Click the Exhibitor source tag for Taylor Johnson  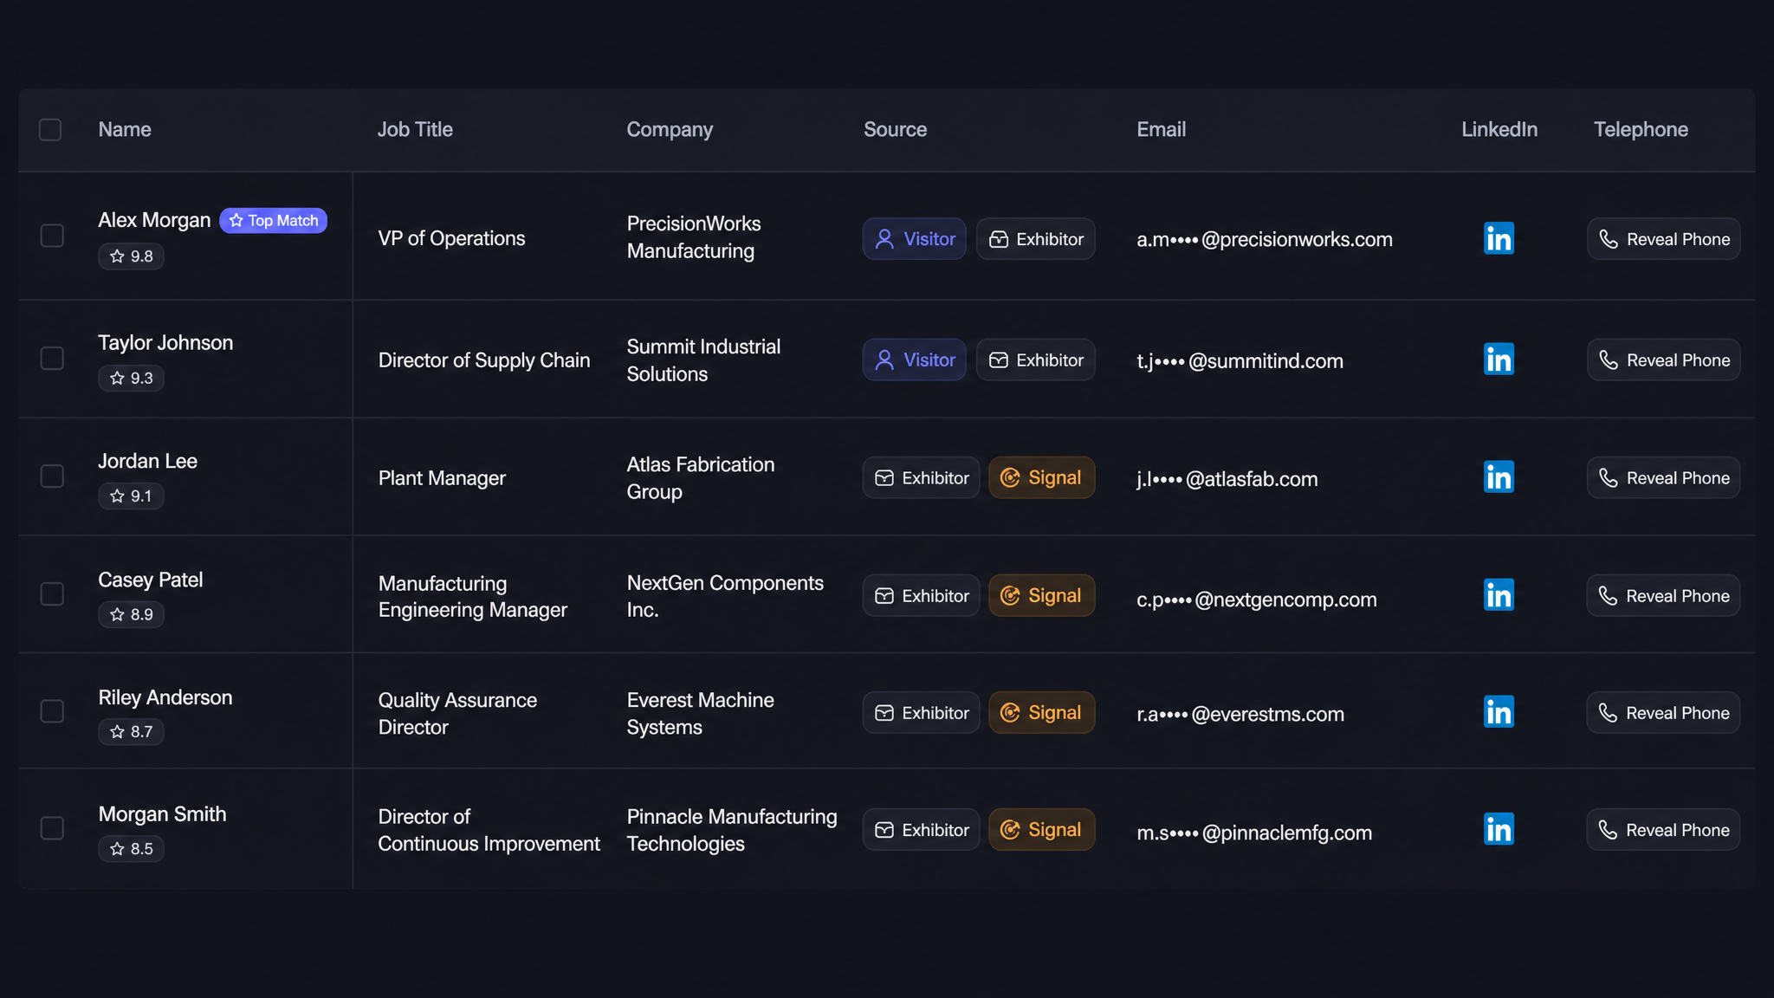[1035, 360]
